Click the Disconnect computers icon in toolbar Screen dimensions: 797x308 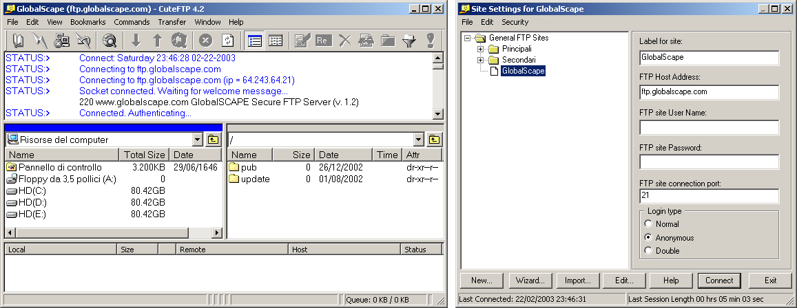(x=61, y=40)
